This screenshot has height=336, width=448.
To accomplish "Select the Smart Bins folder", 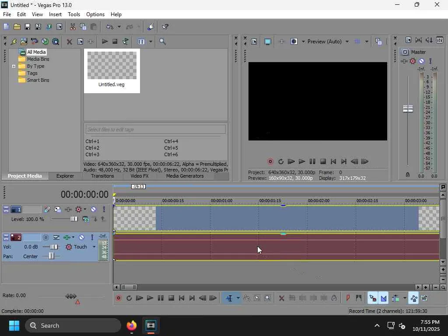I will click(x=38, y=80).
